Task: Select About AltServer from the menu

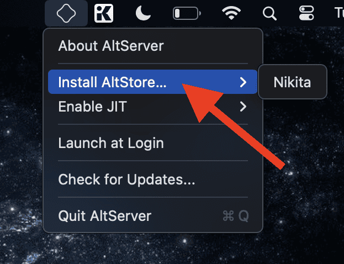Action: [111, 45]
